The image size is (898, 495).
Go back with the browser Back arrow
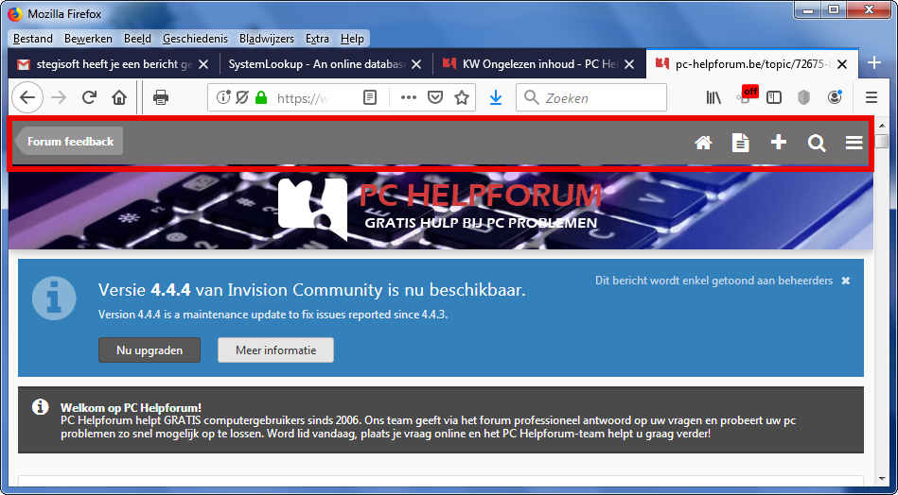pos(26,97)
